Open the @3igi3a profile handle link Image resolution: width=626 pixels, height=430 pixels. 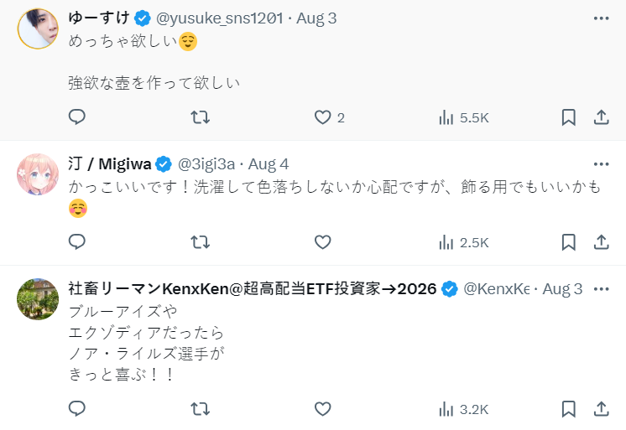pyautogui.click(x=208, y=163)
